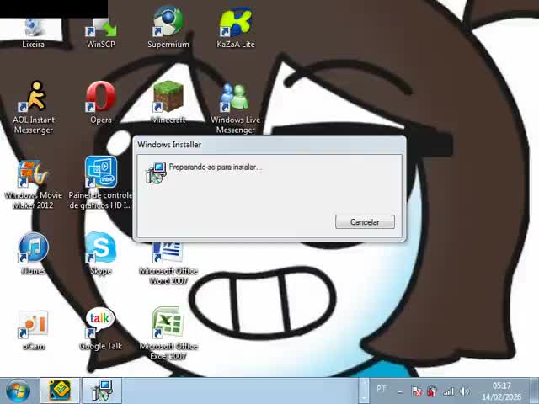Screen dimensions: 539x404
Task: Select the Supermium desktop icon
Action: coord(168,25)
